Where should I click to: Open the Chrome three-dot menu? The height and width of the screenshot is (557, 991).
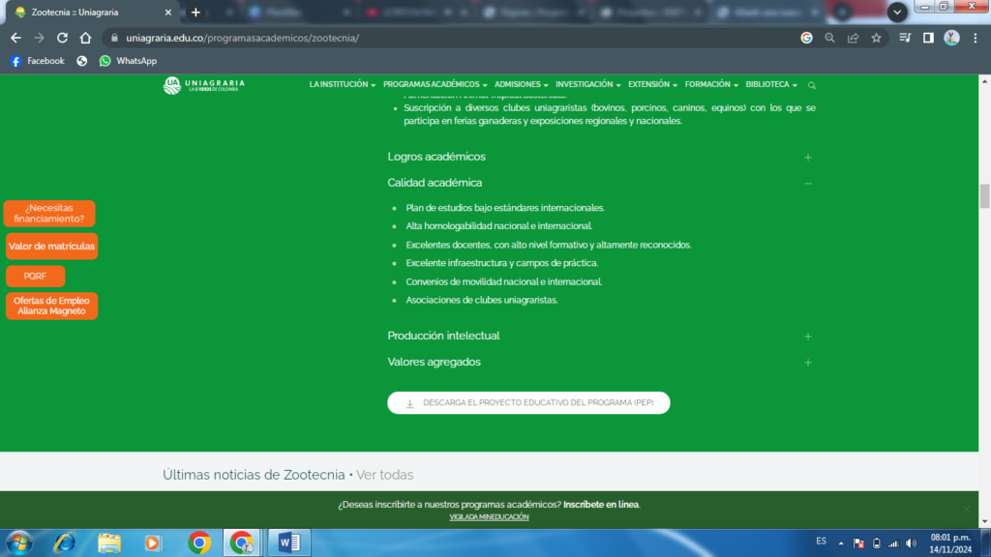click(975, 38)
